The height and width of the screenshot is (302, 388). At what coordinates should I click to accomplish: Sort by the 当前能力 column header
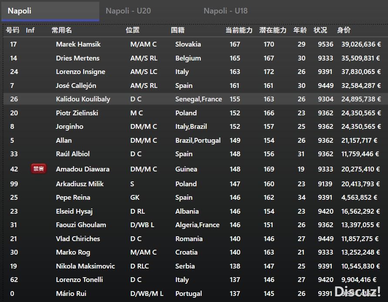coord(239,30)
